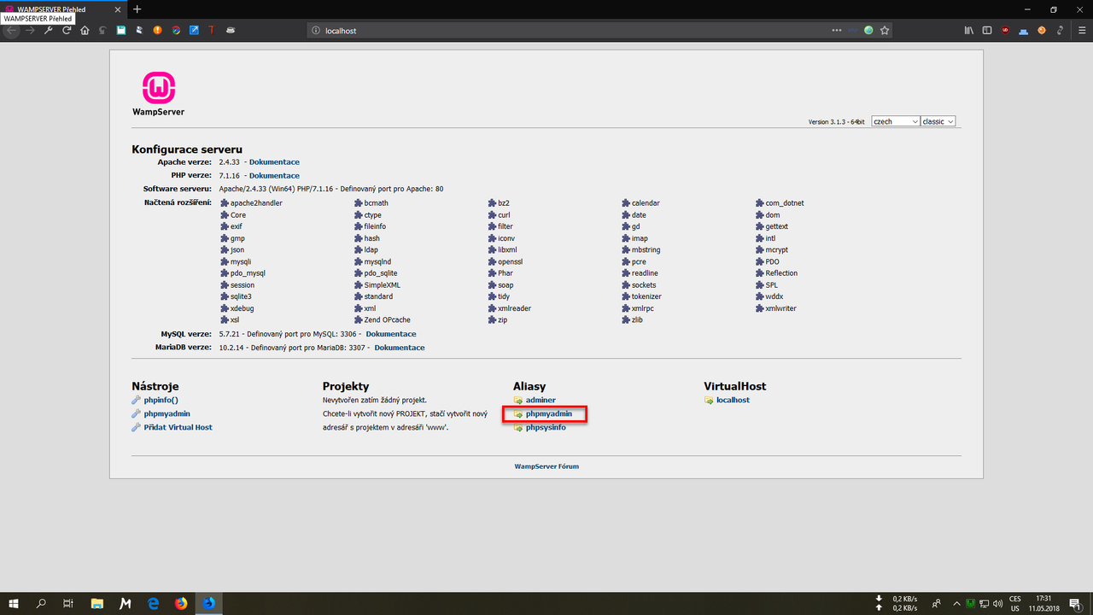Click the red T bookmark icon
The height and width of the screenshot is (615, 1093).
point(211,31)
